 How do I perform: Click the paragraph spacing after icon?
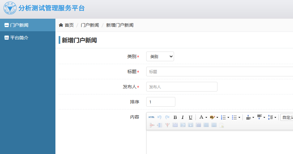259,117
